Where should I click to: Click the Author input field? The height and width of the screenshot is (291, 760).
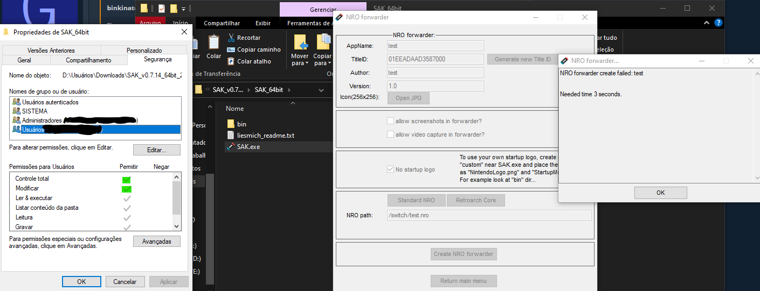tap(436, 73)
